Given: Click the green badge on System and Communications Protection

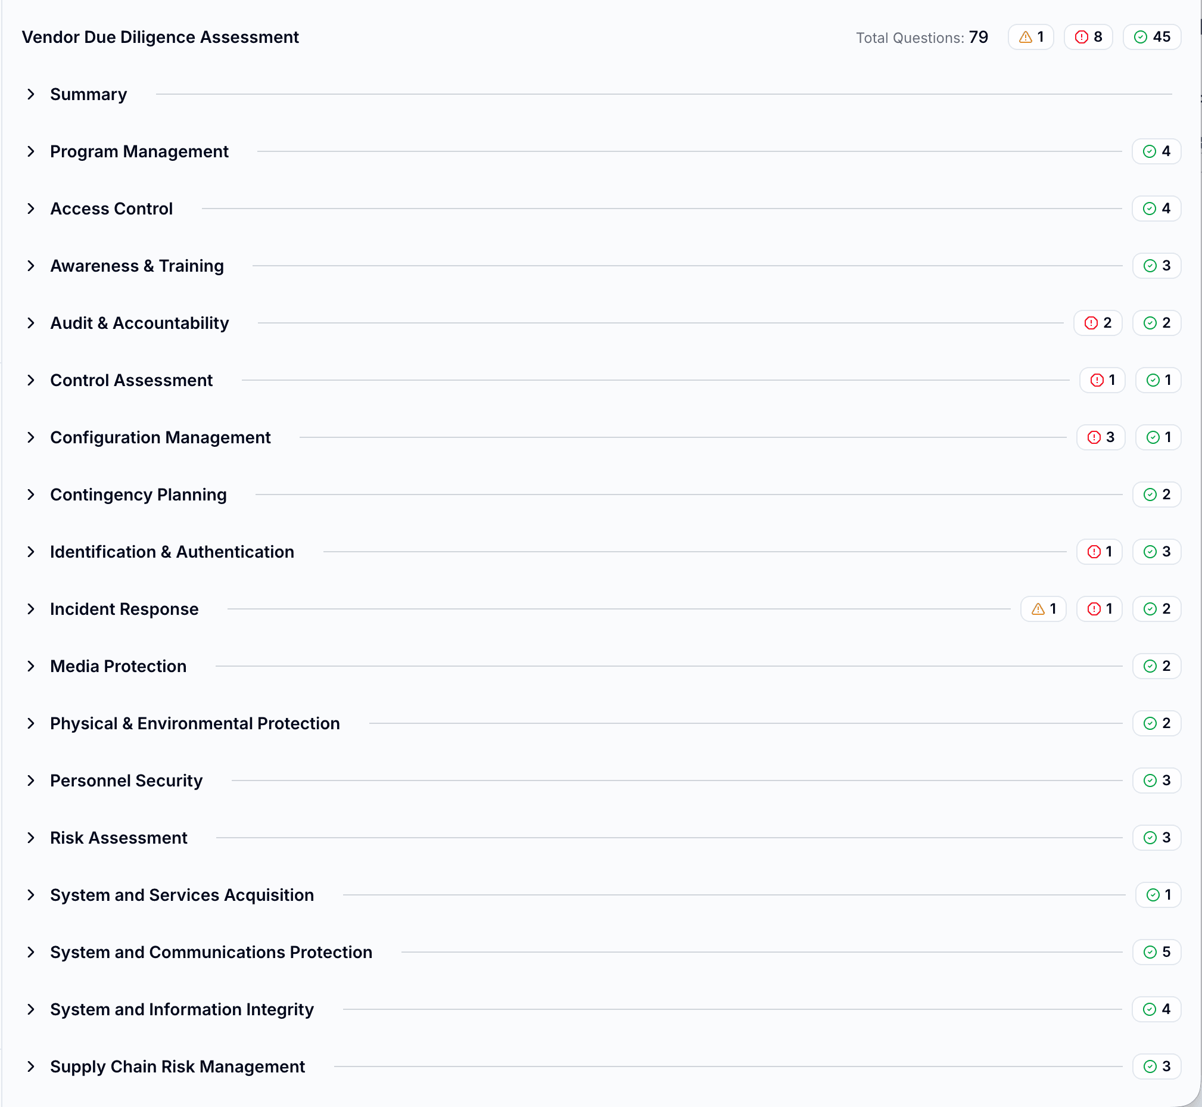Looking at the screenshot, I should (x=1156, y=952).
